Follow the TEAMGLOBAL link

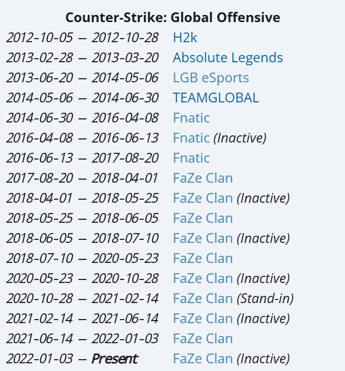coord(216,98)
